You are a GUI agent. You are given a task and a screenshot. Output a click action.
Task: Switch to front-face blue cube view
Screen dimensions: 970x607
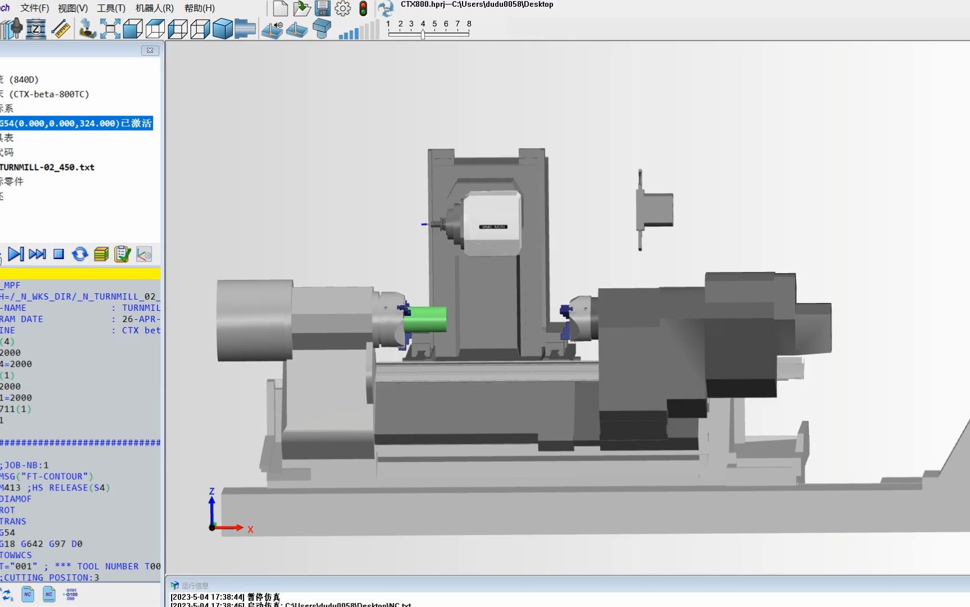click(132, 29)
